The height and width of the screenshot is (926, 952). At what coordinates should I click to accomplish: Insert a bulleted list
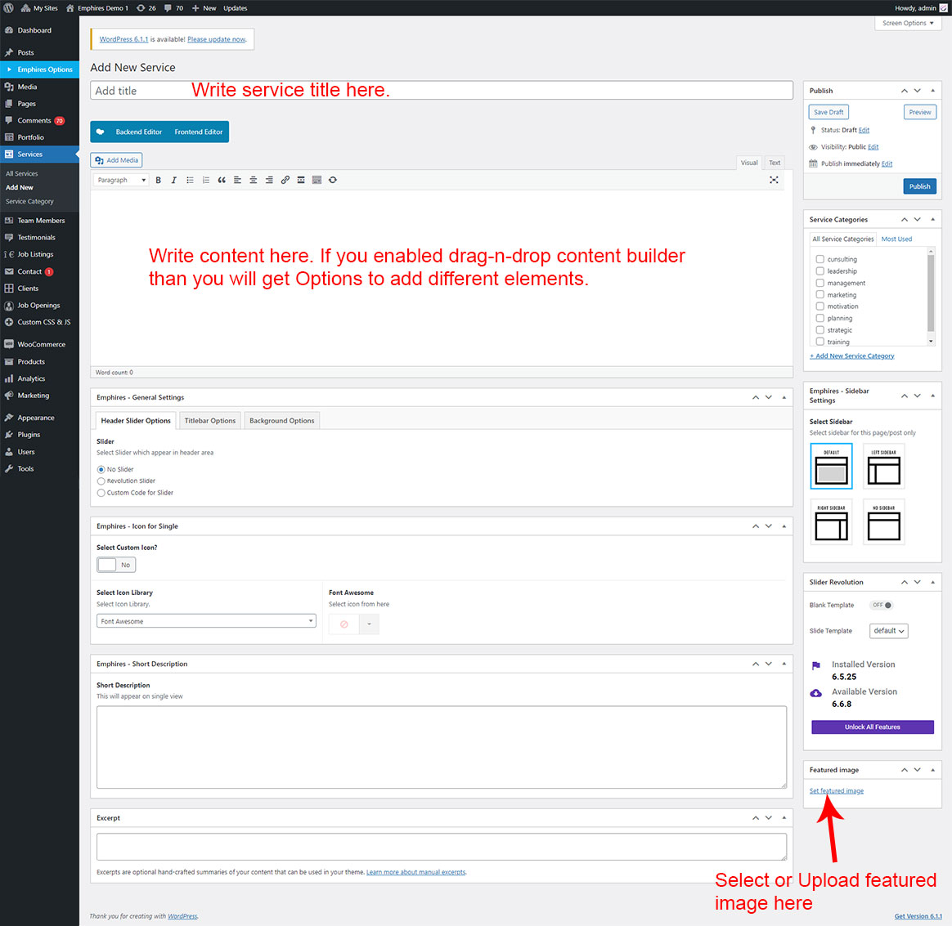tap(190, 180)
